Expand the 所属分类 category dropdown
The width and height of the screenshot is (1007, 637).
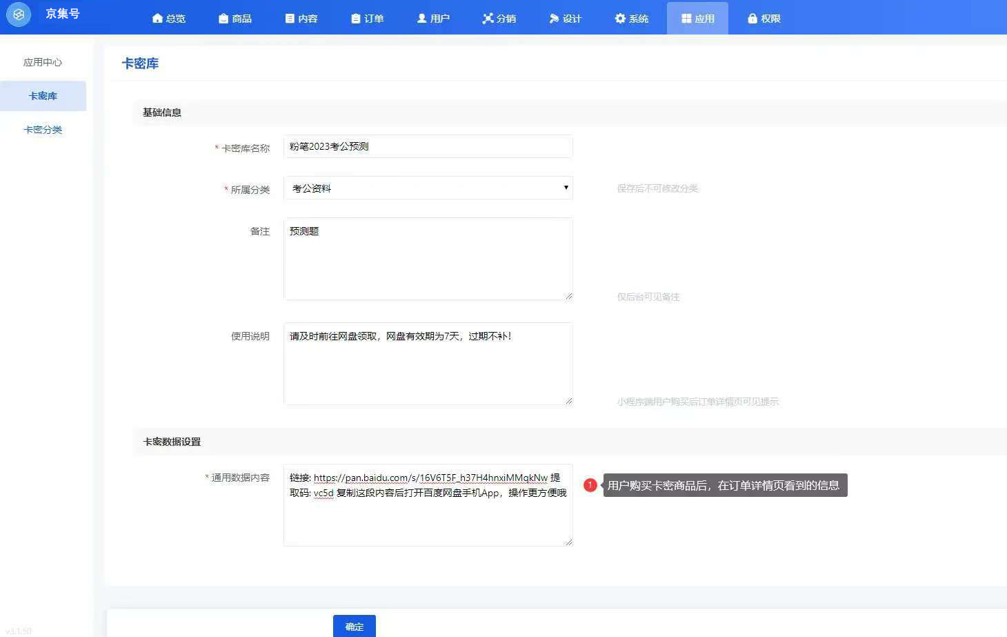pyautogui.click(x=428, y=188)
